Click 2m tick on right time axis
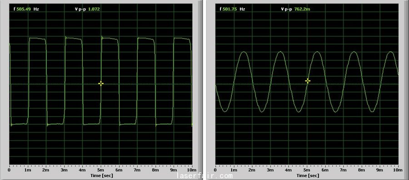 252,170
